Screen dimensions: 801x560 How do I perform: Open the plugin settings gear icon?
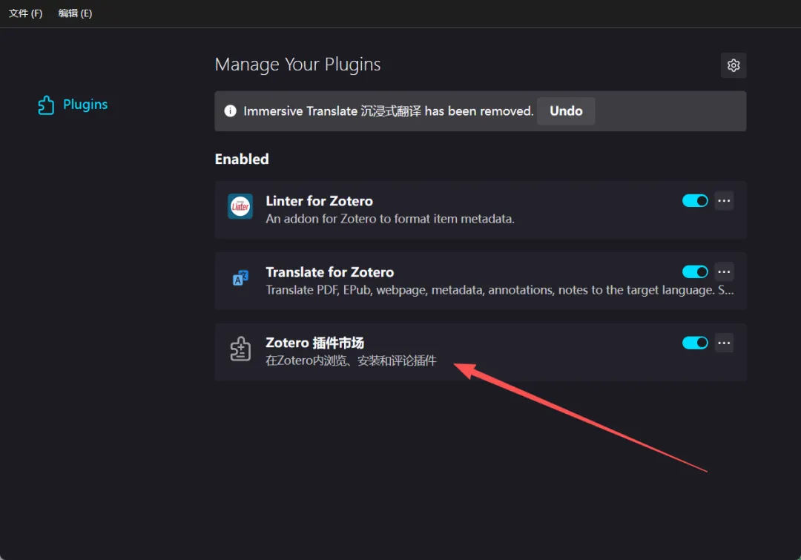733,65
